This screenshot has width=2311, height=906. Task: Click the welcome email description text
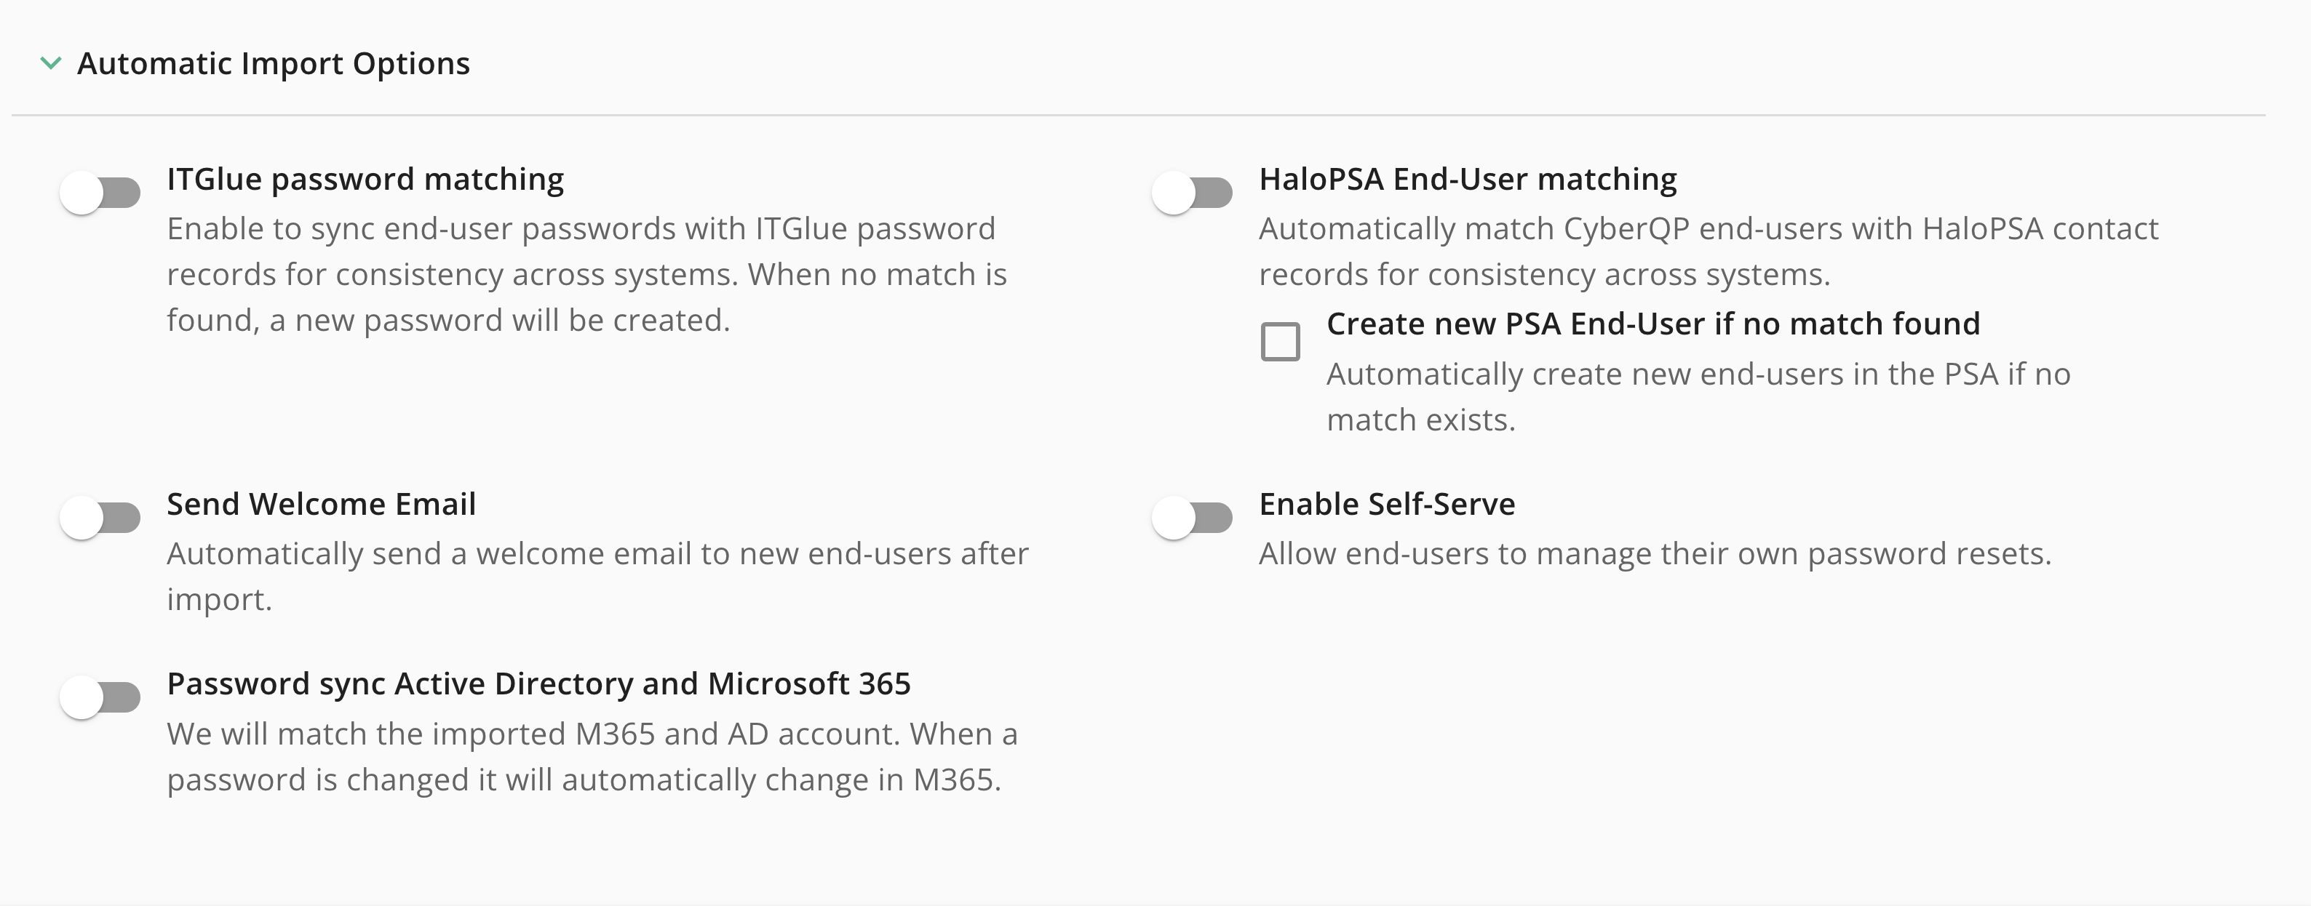[x=597, y=576]
